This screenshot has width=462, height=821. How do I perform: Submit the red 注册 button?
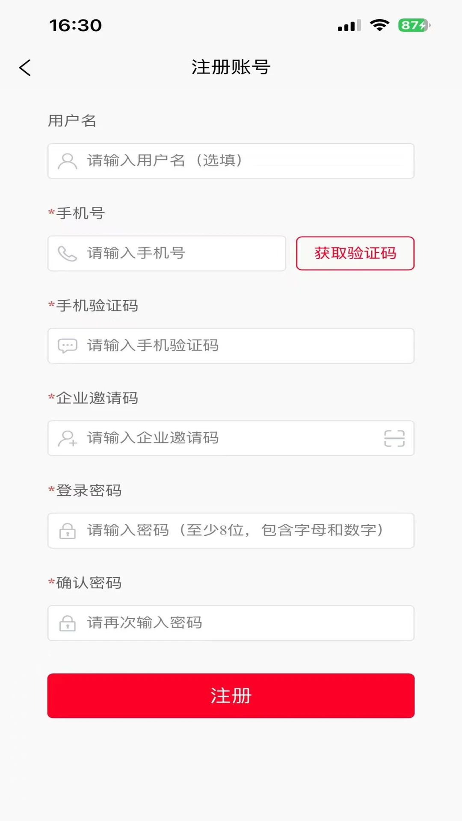231,696
